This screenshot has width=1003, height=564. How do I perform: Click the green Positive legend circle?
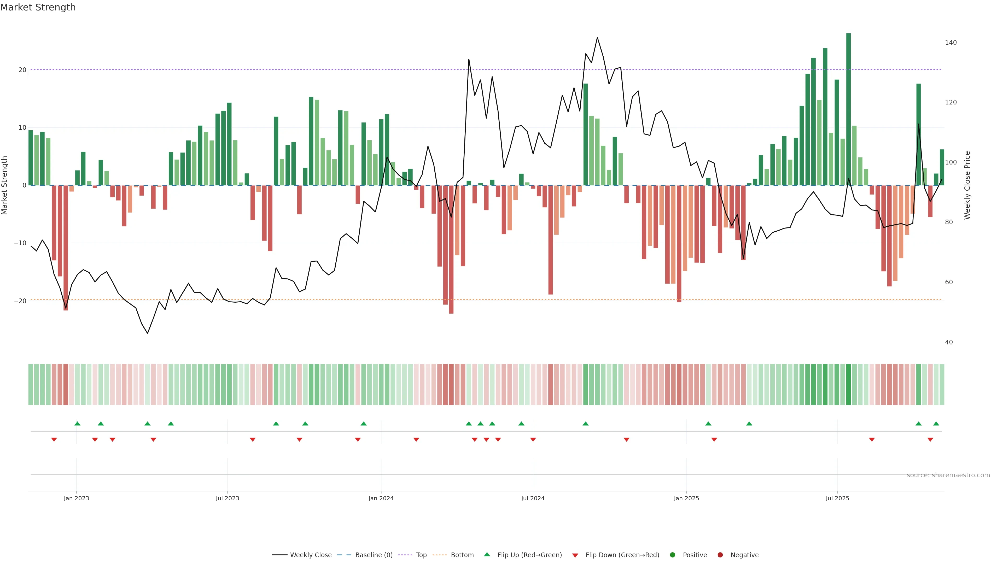coord(672,555)
